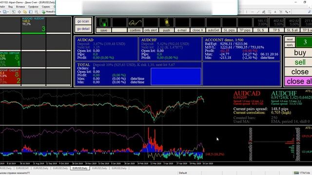Click the green lot value 3 field
This screenshot has height=175, width=312.
pos(304,42)
